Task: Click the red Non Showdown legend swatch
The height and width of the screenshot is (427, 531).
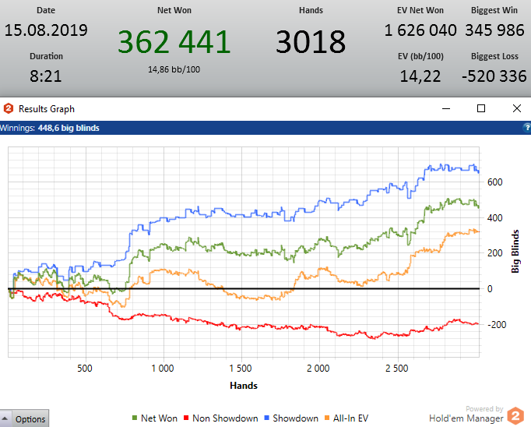Action: tap(186, 418)
